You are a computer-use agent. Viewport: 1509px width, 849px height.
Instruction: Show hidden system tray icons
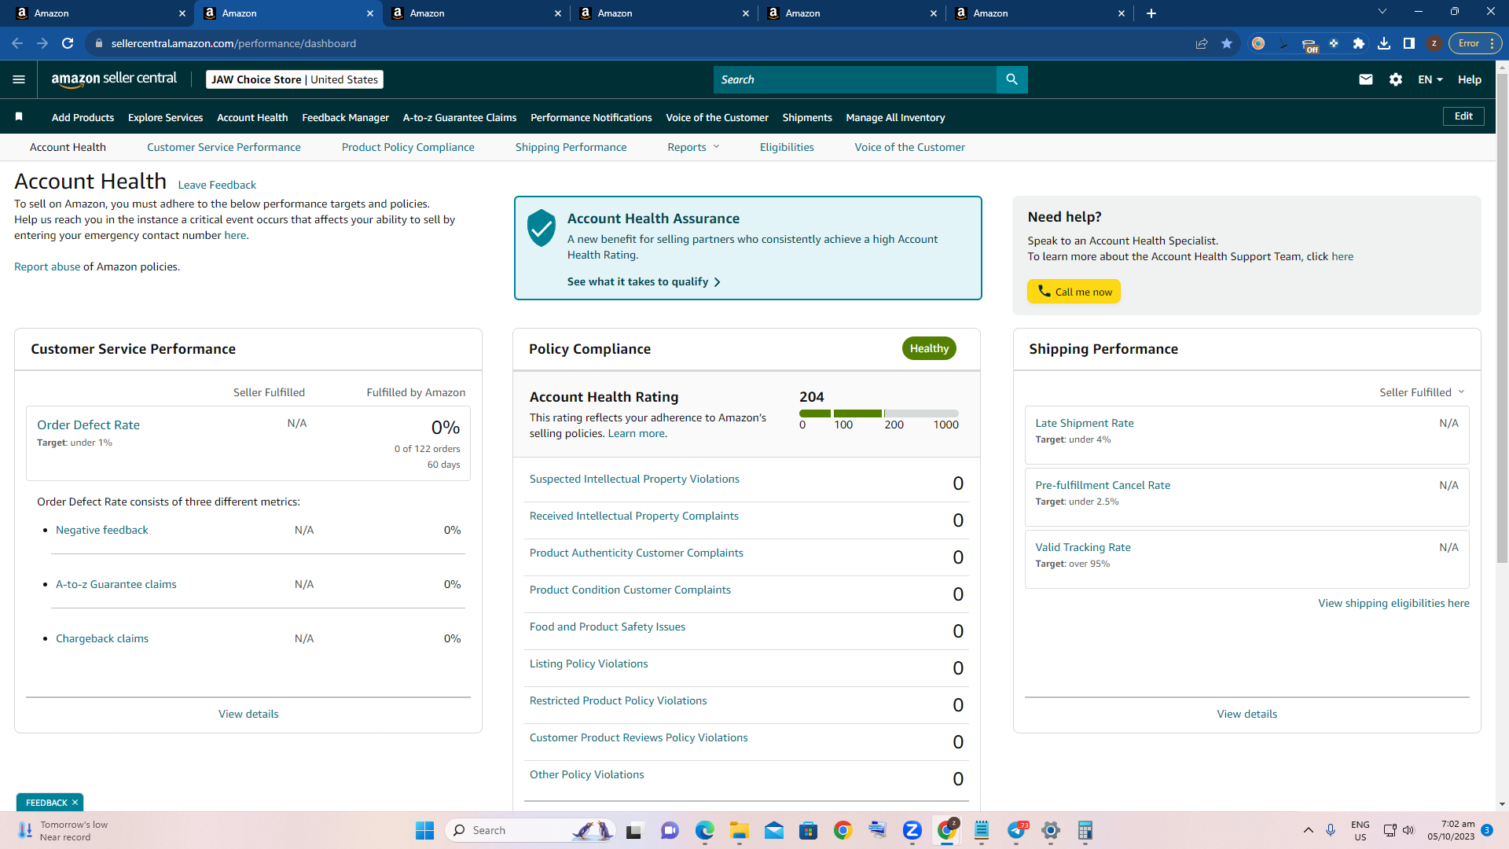point(1308,830)
